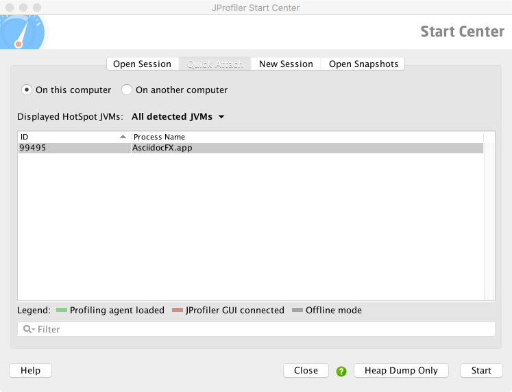Click the Heap Dump Only button
512x392 pixels.
click(x=401, y=370)
